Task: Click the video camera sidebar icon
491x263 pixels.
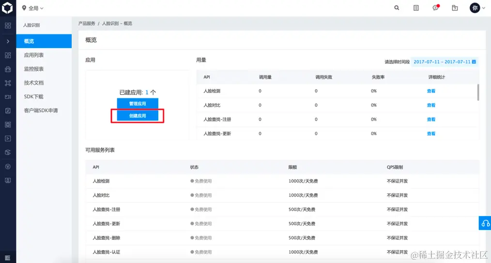Action: 8,97
